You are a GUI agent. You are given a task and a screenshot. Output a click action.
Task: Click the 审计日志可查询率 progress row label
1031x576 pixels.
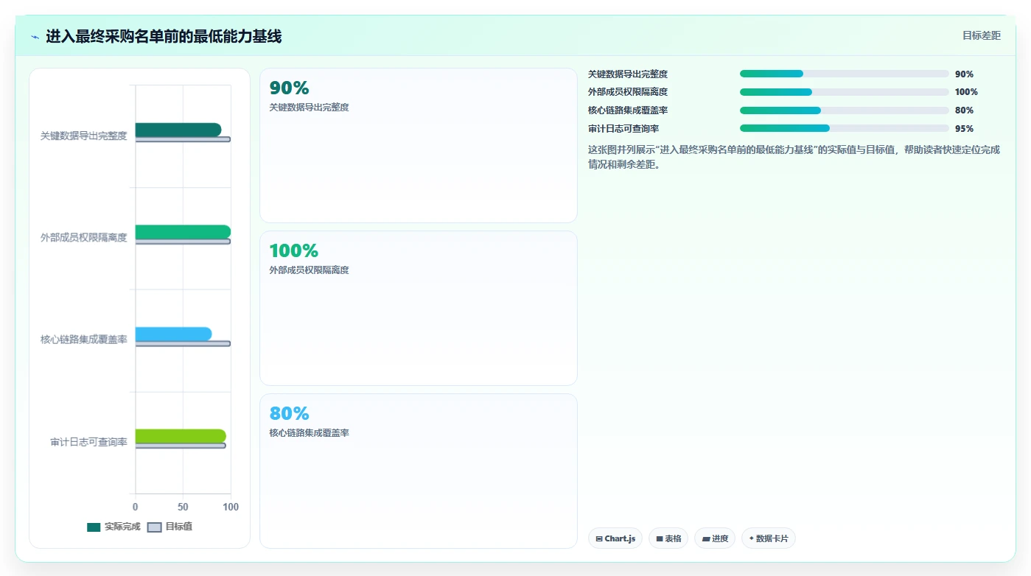pos(623,129)
